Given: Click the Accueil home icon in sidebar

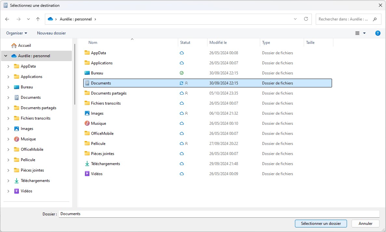Looking at the screenshot, I should point(14,45).
